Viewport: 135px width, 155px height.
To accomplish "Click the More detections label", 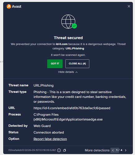I will (97, 150).
